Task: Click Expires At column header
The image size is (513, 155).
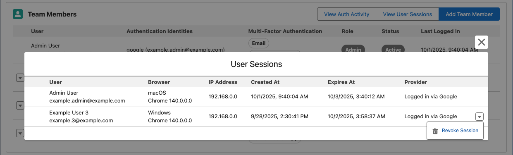Action: 341,82
